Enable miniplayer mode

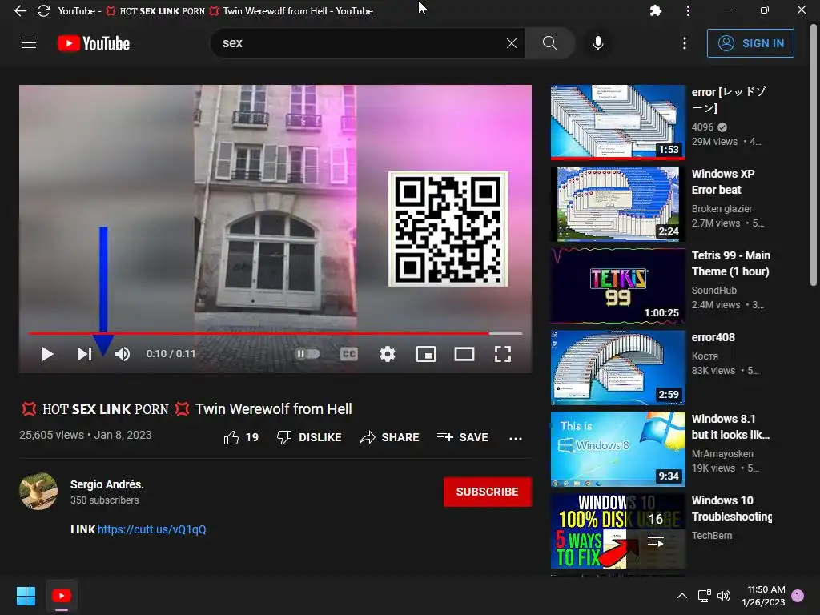[426, 354]
